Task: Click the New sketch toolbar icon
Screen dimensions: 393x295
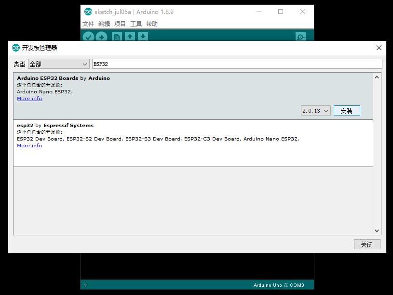Action: (117, 37)
